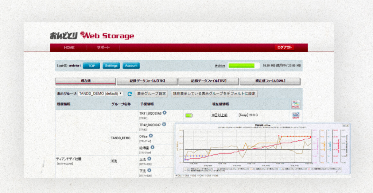This screenshot has height=193, width=373.
Task: Click the TOP button
Action: (91, 66)
